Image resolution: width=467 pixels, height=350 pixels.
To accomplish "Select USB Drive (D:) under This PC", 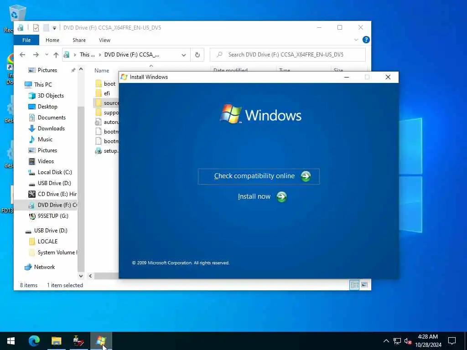I will click(x=54, y=183).
